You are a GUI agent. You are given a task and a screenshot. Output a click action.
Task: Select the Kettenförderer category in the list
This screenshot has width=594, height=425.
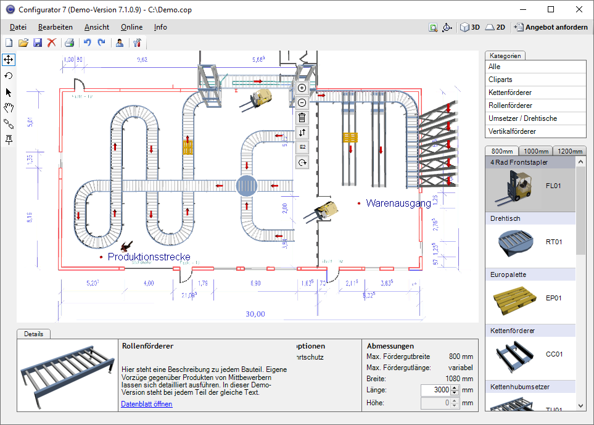coord(535,93)
